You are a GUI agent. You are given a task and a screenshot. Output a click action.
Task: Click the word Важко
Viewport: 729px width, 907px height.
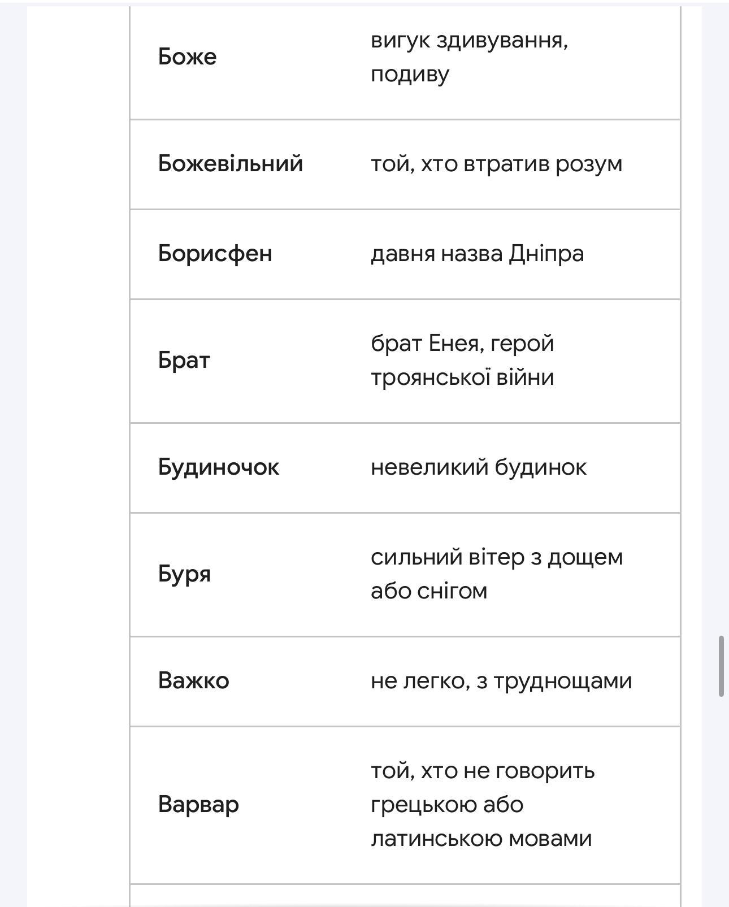pos(193,680)
